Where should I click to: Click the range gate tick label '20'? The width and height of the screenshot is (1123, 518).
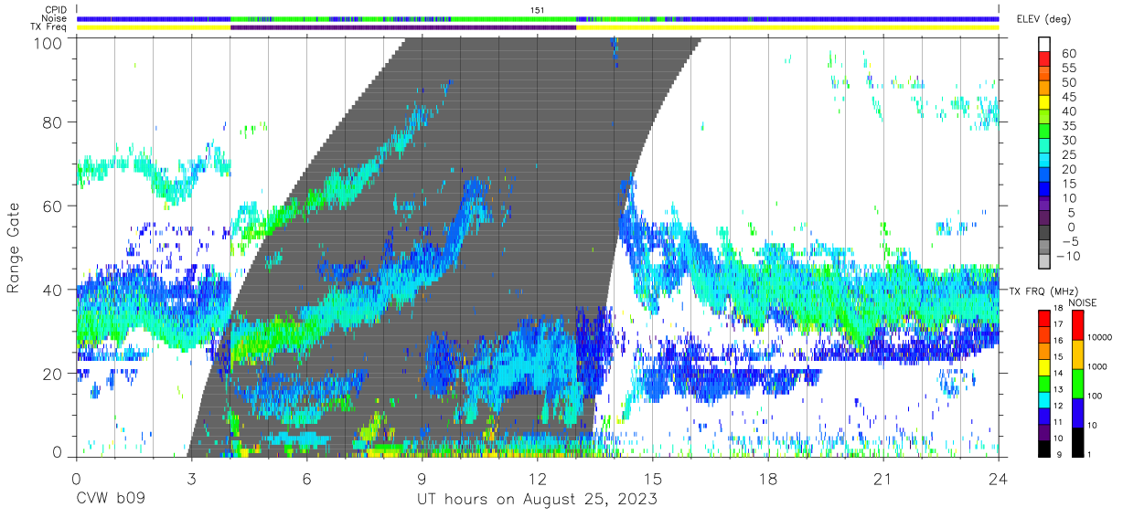[53, 374]
